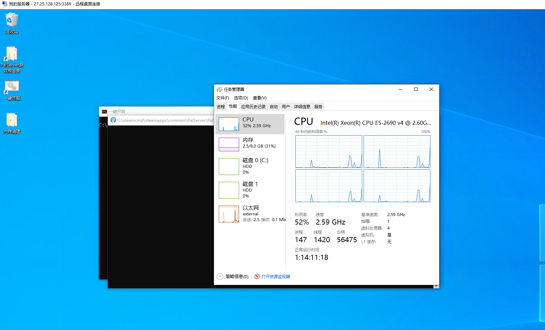Click the 60 秒内的利用率 % graph label

point(311,132)
